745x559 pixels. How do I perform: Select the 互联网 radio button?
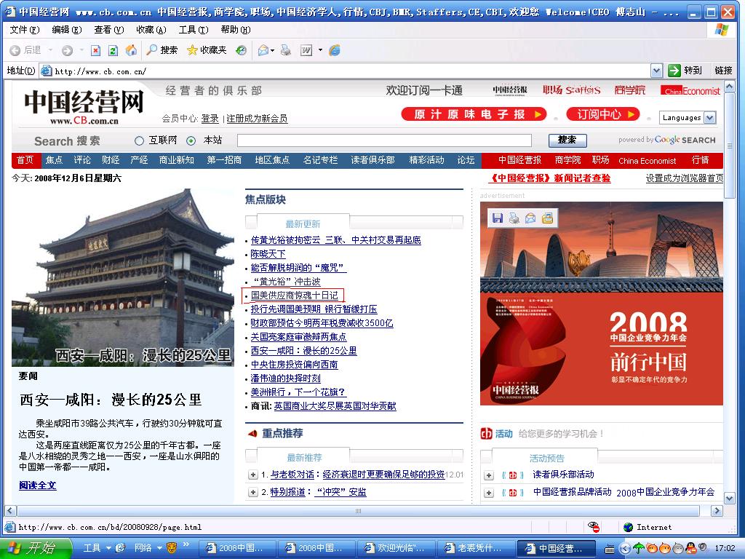139,140
